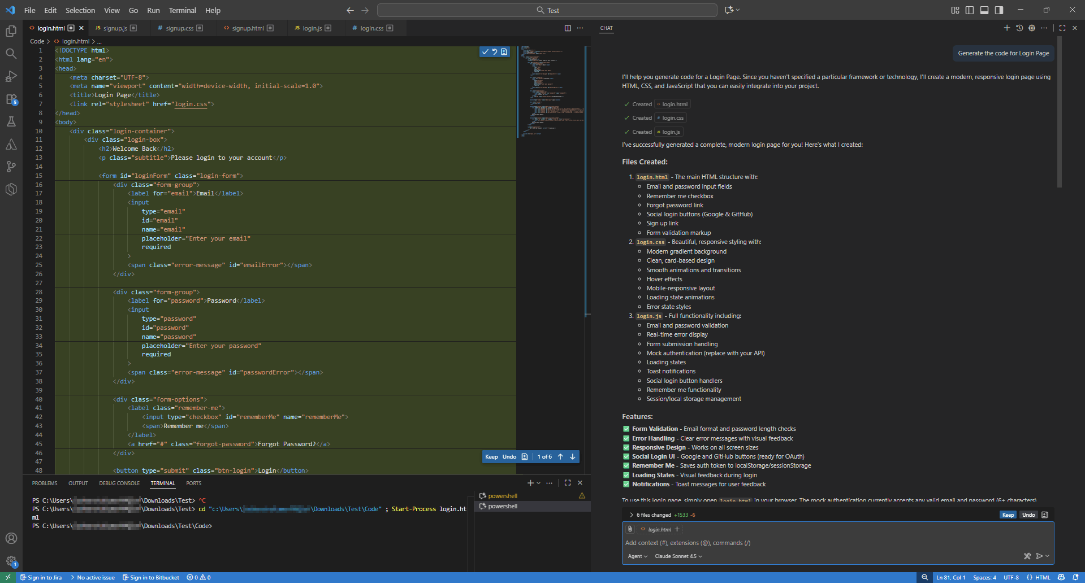Open send options chevron next to send arrow
The width and height of the screenshot is (1085, 584).
pos(1047,556)
